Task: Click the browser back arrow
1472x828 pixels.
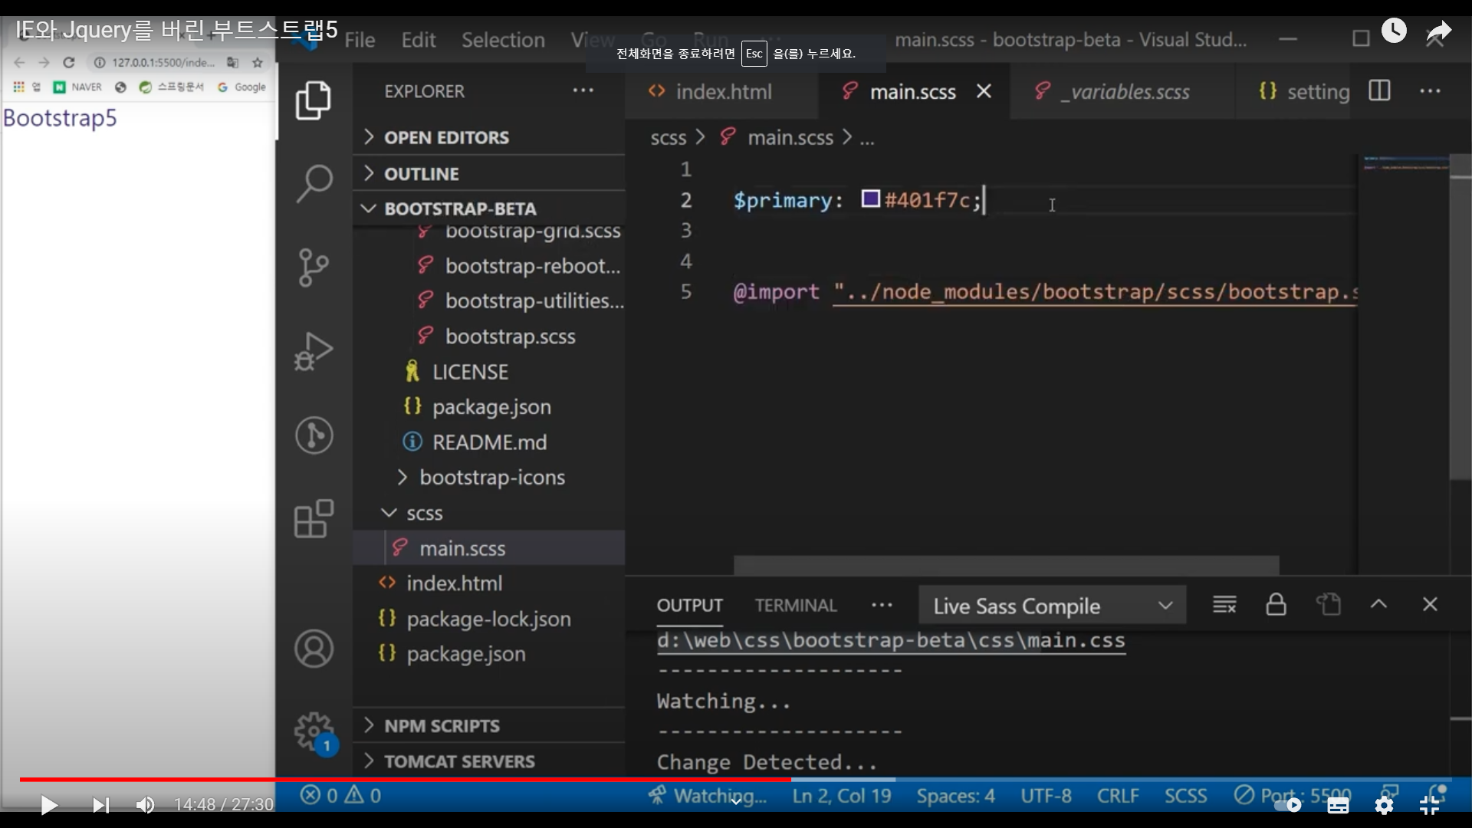Action: (20, 63)
